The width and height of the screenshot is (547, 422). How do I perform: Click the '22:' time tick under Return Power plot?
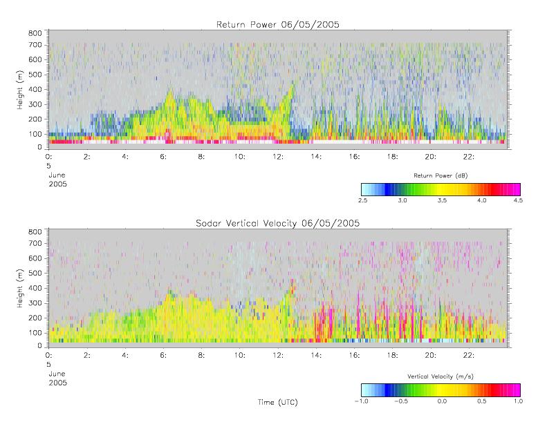coord(468,157)
